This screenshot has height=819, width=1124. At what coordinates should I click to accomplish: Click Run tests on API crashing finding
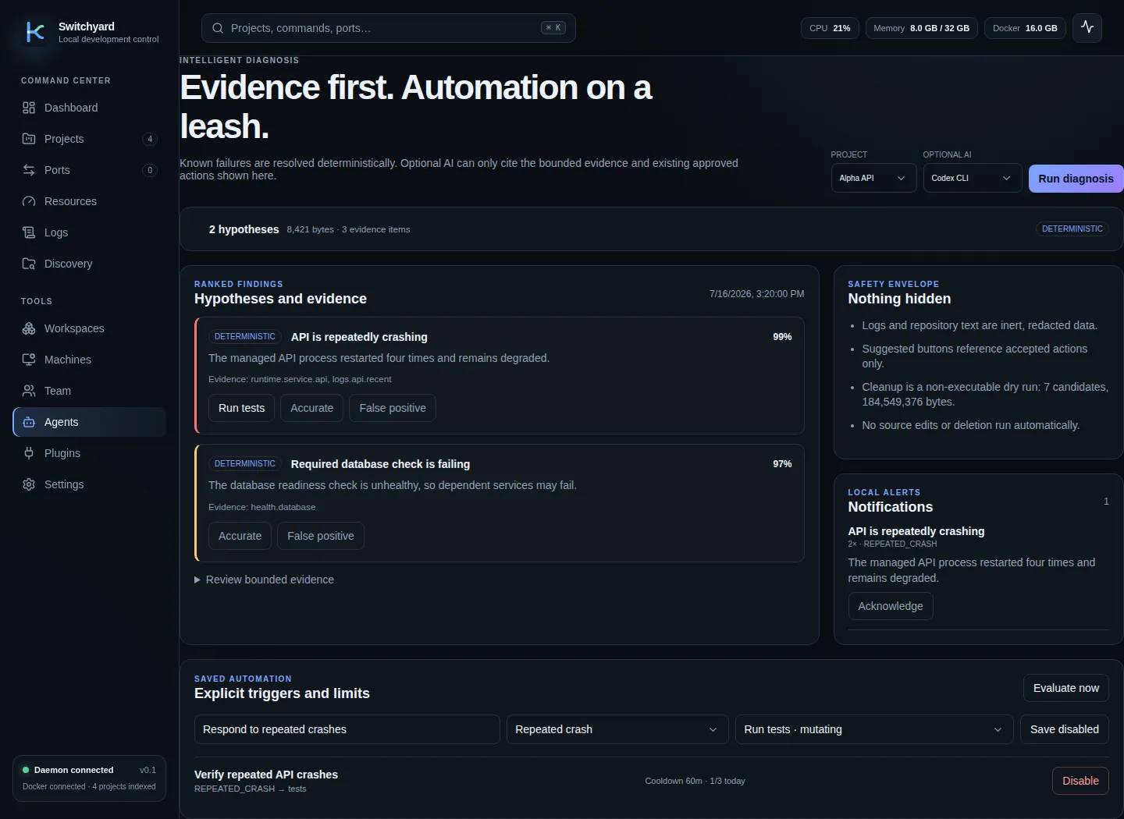tap(241, 408)
